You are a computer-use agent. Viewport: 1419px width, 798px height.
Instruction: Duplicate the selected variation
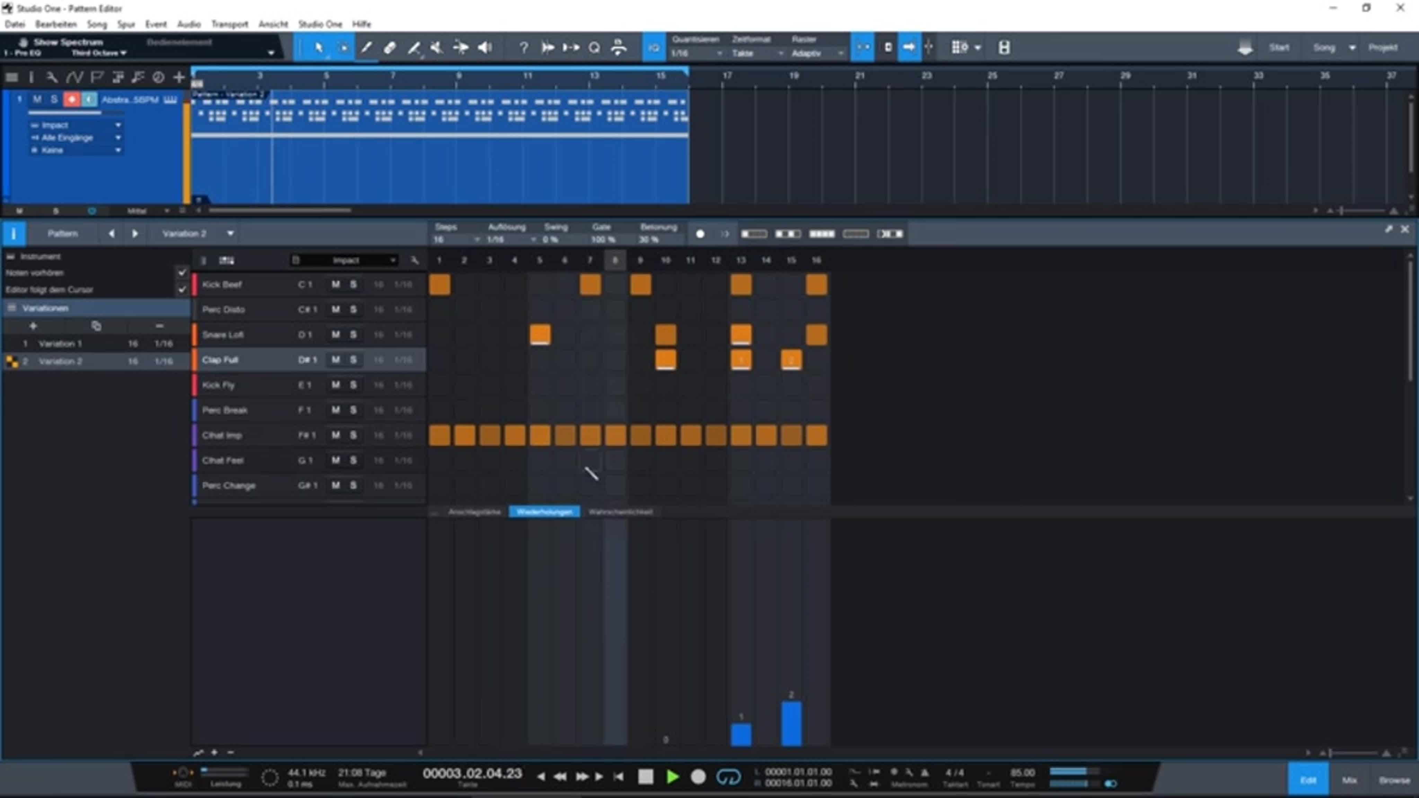96,326
